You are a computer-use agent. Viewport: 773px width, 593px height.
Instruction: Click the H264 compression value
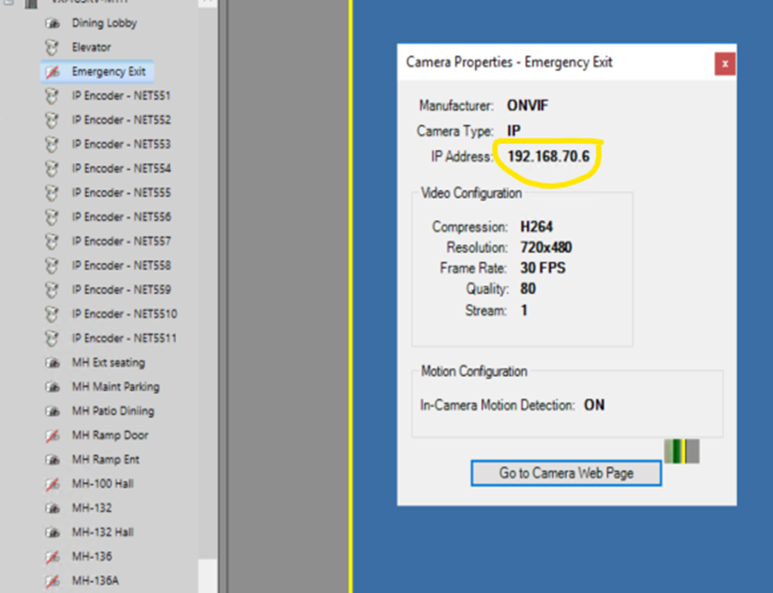536,227
